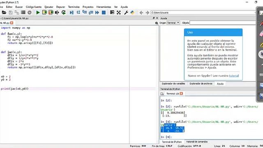Open the Código fuente menu

[x=34, y=7]
